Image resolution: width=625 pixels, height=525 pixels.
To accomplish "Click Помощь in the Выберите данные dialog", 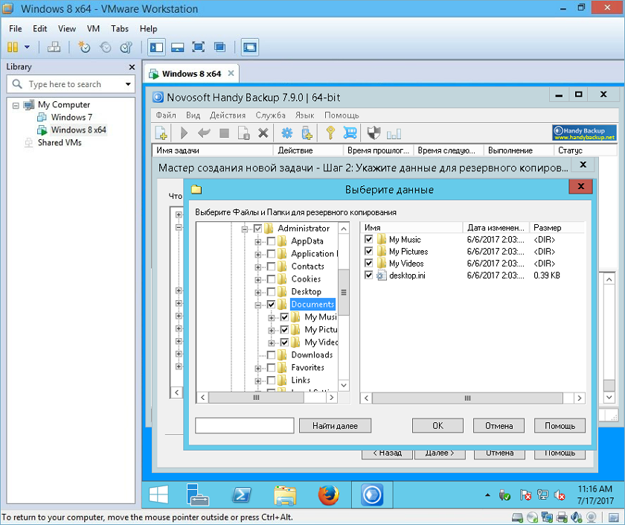I will [x=560, y=426].
